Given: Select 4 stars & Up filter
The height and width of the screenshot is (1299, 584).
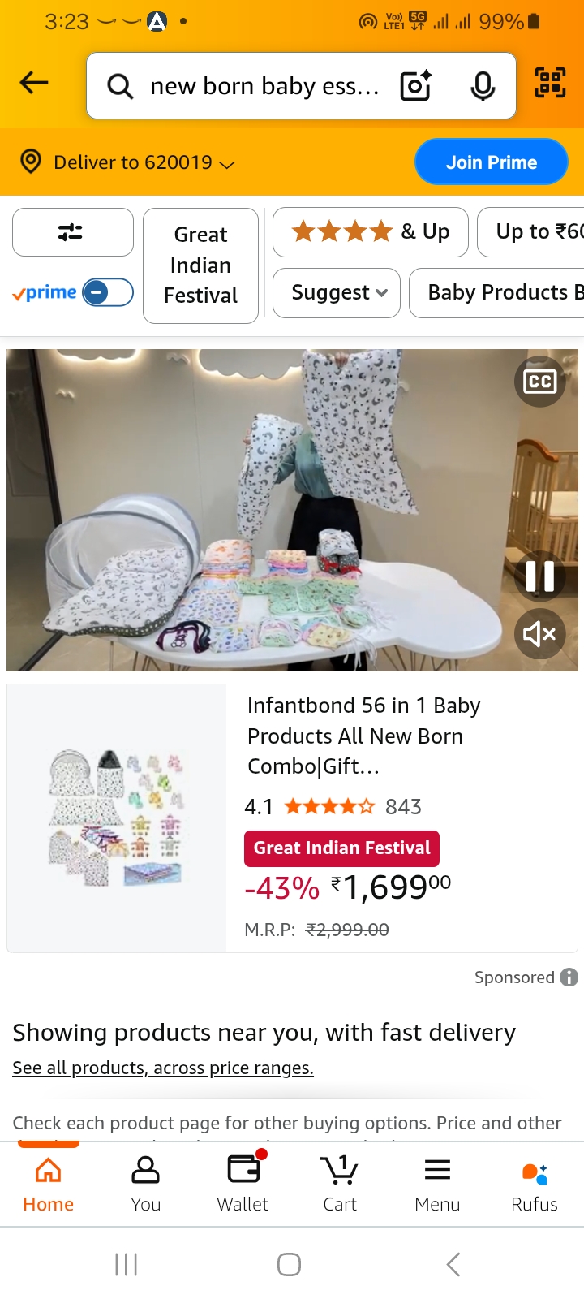Looking at the screenshot, I should [371, 232].
